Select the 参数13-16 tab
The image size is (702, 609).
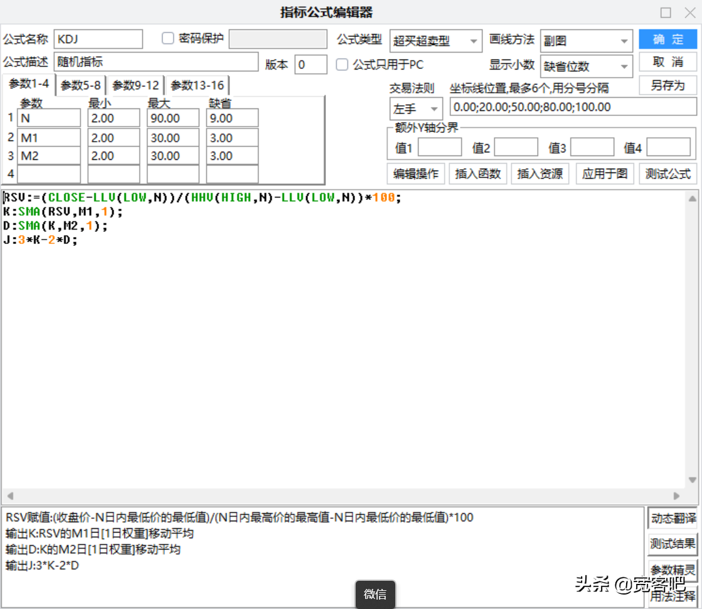click(x=197, y=85)
